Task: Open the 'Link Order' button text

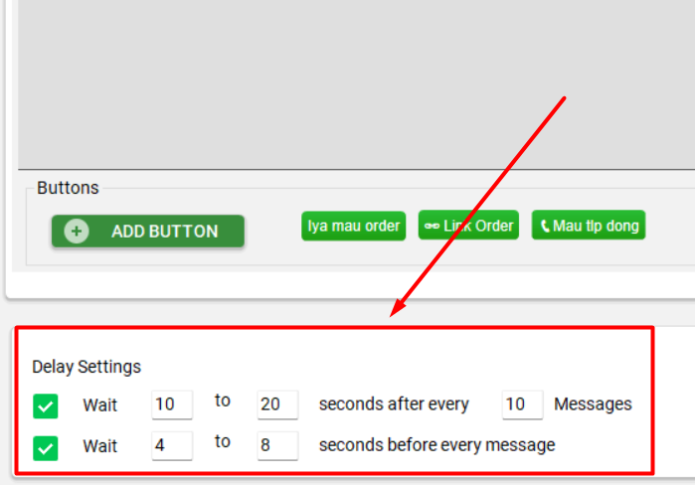Action: point(478,226)
